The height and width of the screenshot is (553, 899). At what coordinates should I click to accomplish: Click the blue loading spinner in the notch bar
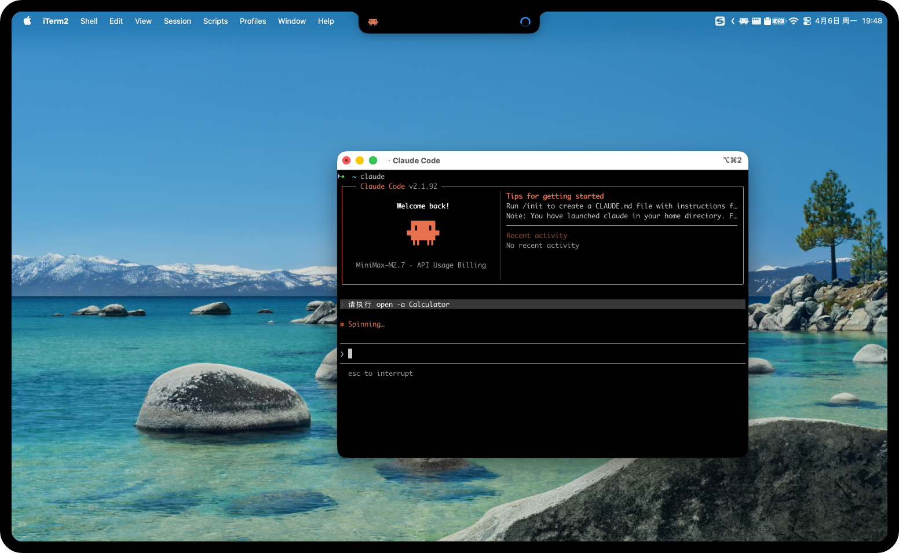[525, 22]
